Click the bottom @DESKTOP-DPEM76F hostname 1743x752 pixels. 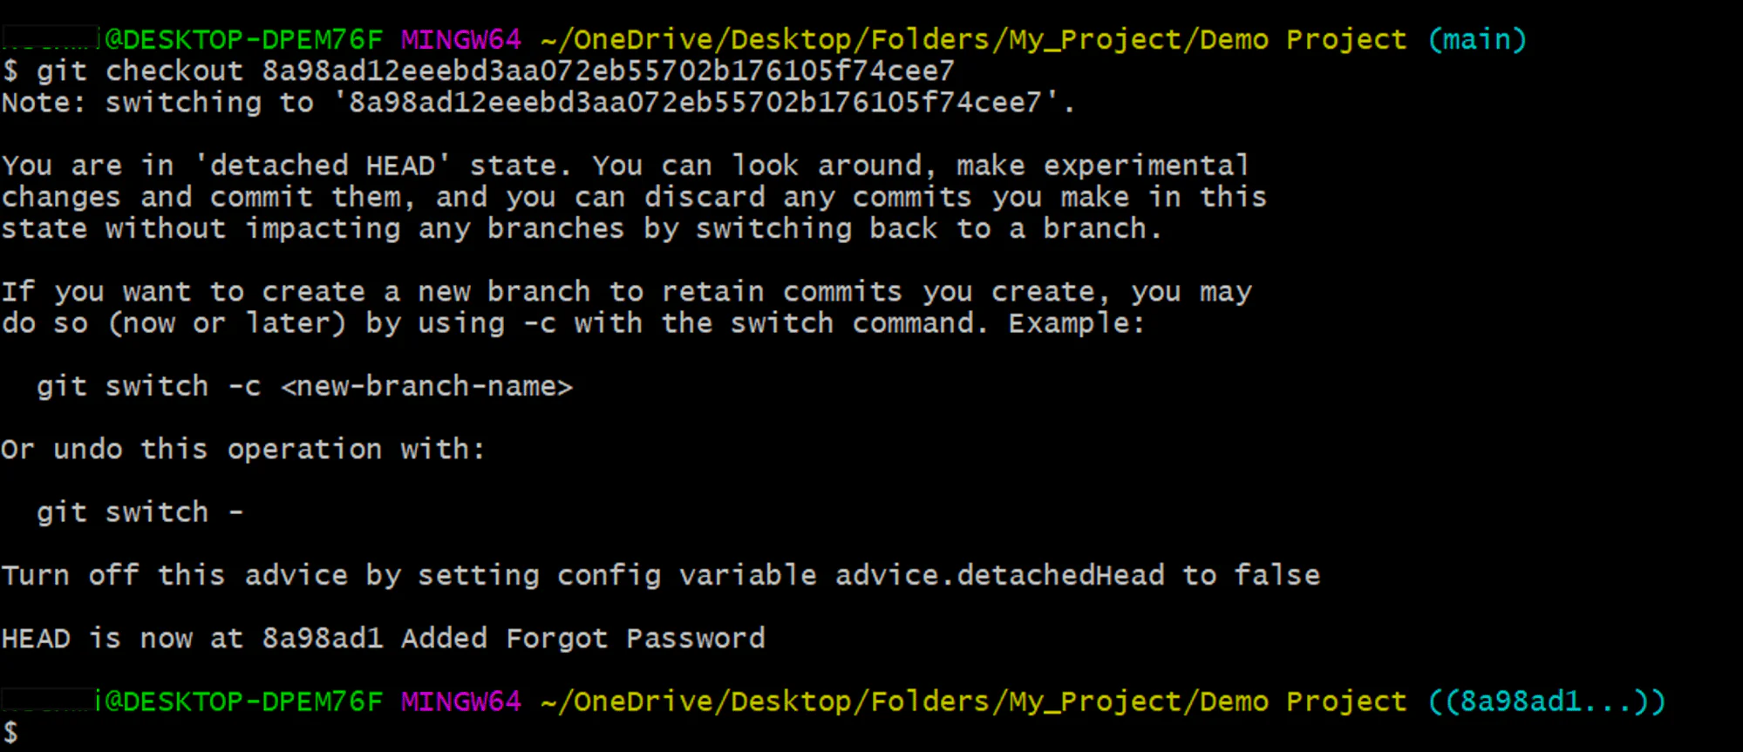[244, 701]
